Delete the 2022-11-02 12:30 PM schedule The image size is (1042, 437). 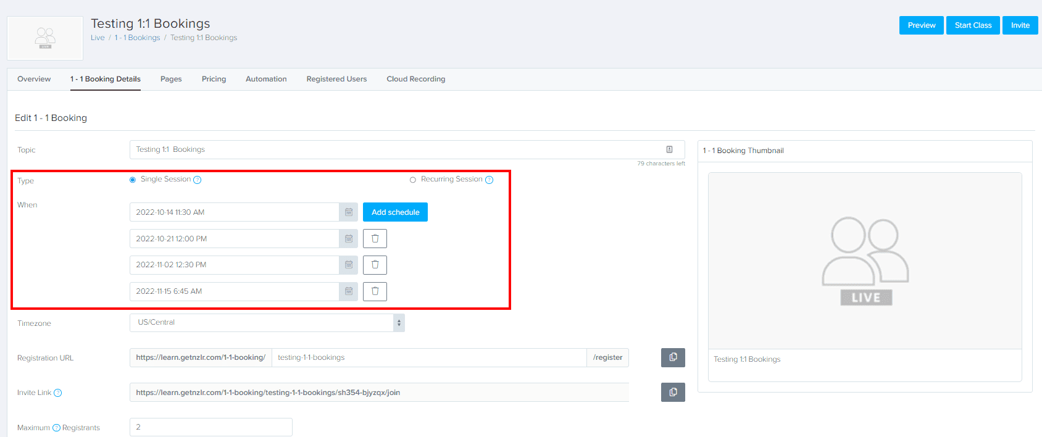375,265
